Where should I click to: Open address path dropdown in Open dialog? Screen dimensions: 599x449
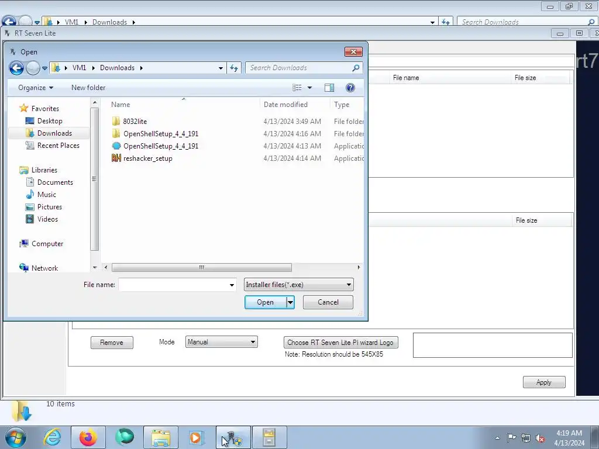pyautogui.click(x=221, y=68)
